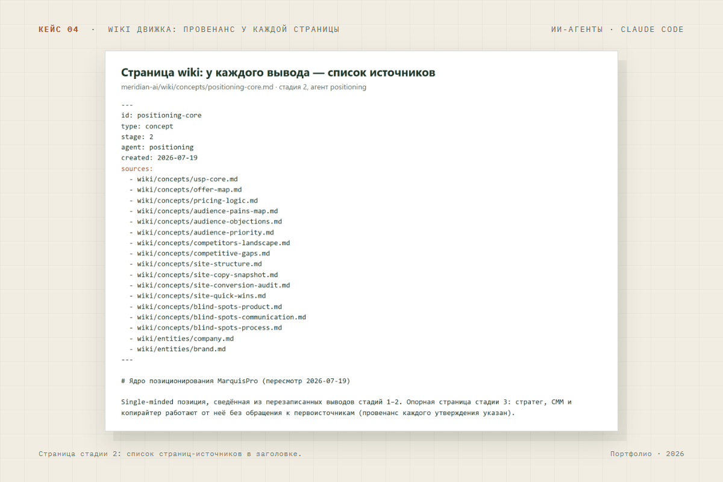Select the "wiki/concepts/offer-map.md" source entry

pyautogui.click(x=189, y=190)
